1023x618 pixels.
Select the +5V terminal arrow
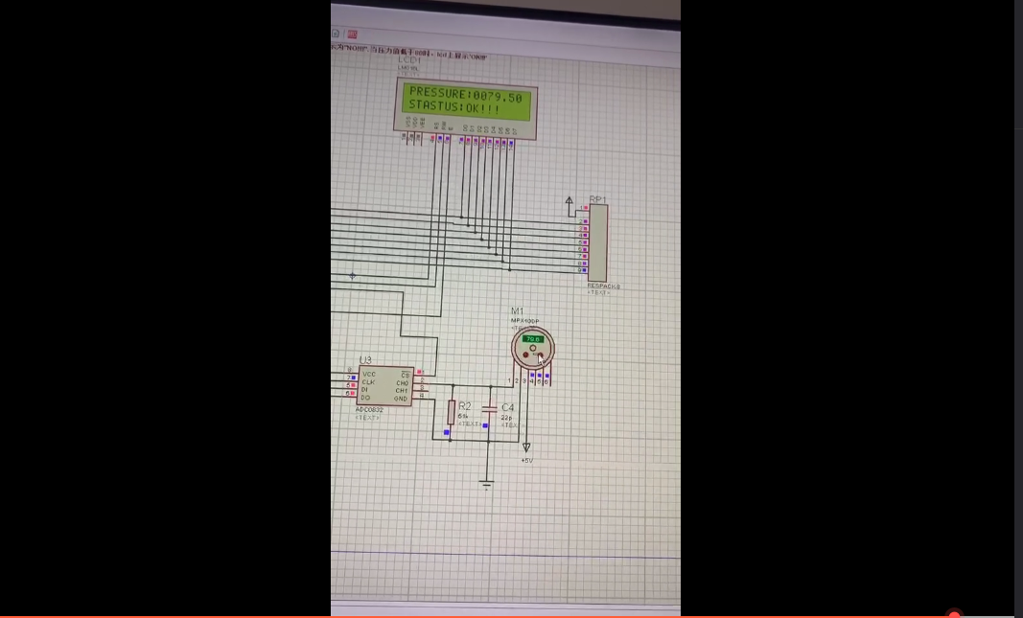[526, 447]
